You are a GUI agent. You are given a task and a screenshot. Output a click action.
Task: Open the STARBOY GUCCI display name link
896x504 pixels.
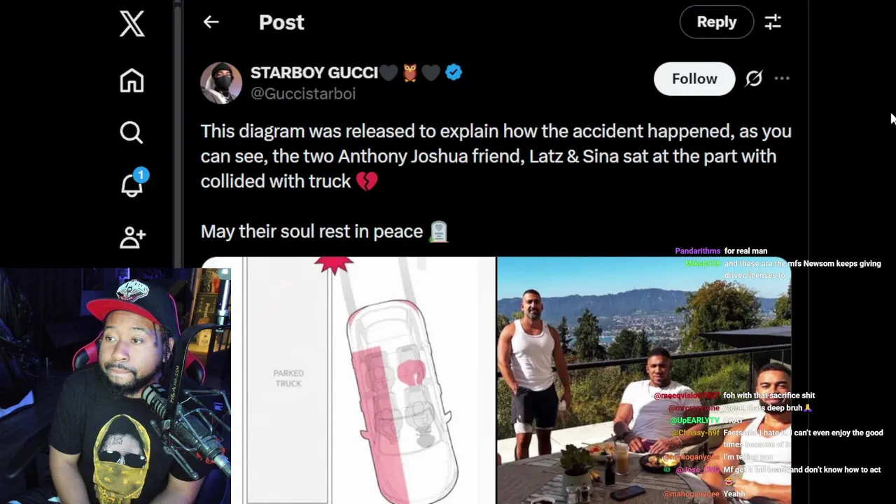pos(314,73)
